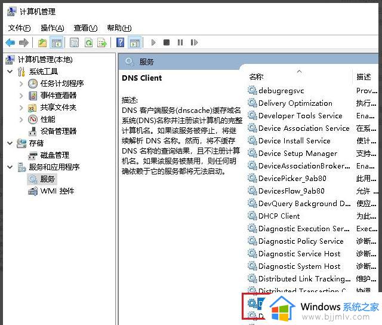
Task: Toggle the Show/Hide Console Tree icon
Action: 57,42
